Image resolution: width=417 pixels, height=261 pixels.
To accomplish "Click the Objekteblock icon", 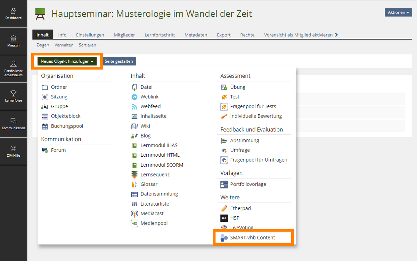I will [45, 116].
